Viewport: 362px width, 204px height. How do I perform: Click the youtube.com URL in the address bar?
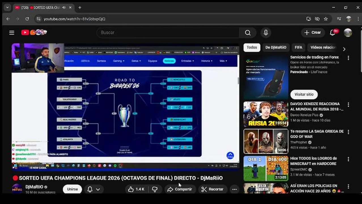(x=75, y=19)
